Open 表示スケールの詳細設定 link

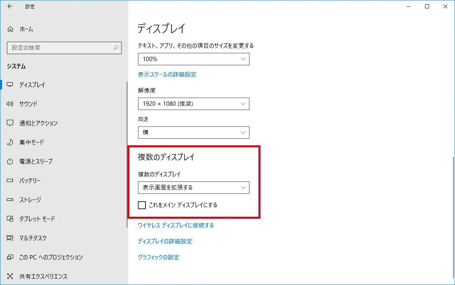[x=167, y=75]
